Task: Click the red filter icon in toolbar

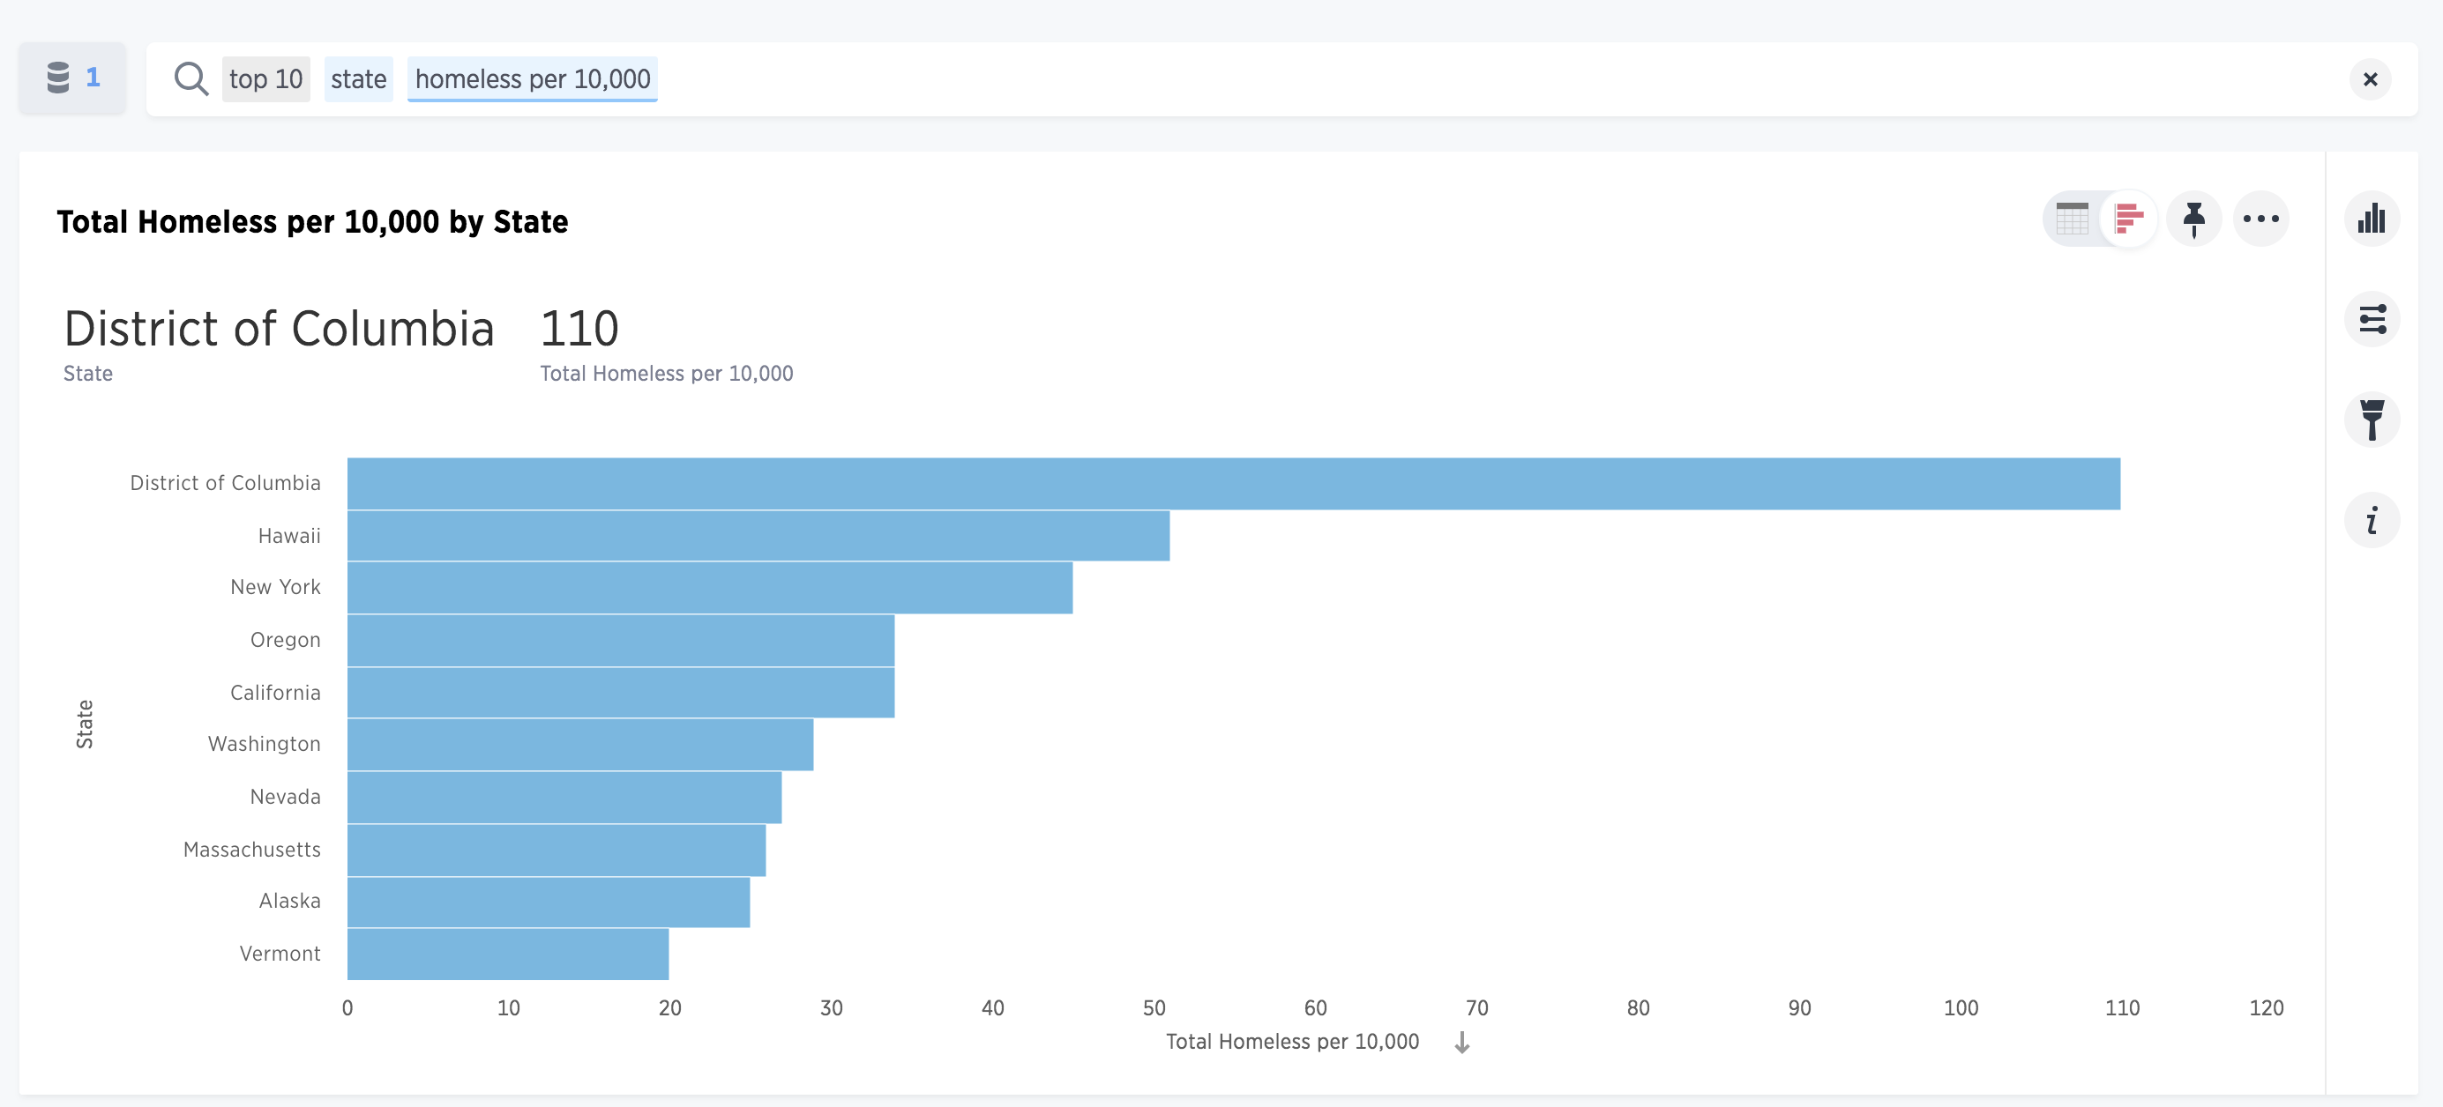Action: click(x=2128, y=218)
